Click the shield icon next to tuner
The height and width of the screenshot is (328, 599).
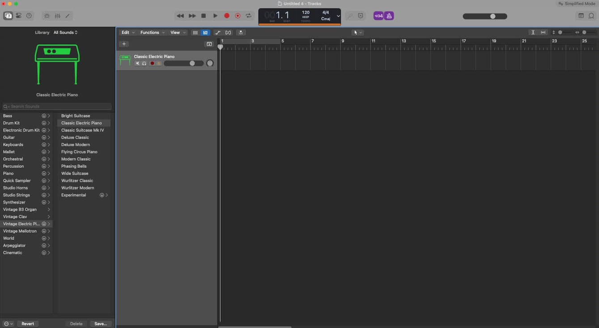[x=361, y=16]
